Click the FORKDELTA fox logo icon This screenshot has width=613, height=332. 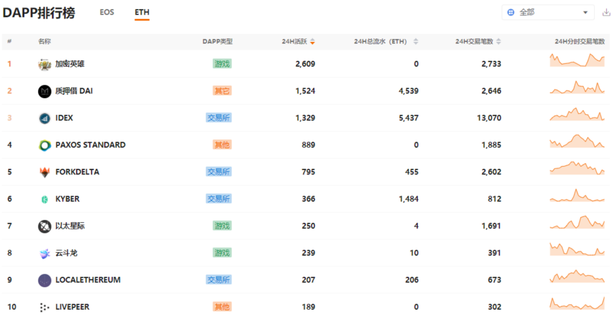(x=45, y=172)
